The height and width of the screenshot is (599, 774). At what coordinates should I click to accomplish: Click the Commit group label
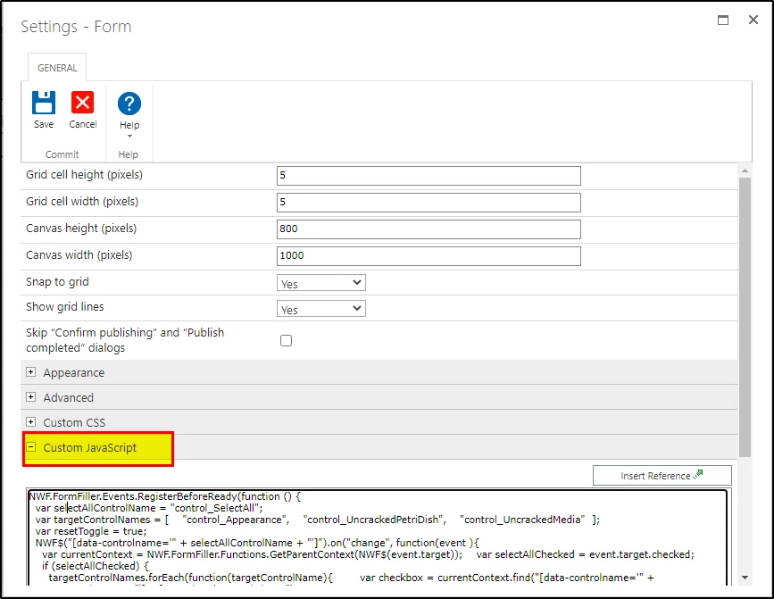pos(62,154)
